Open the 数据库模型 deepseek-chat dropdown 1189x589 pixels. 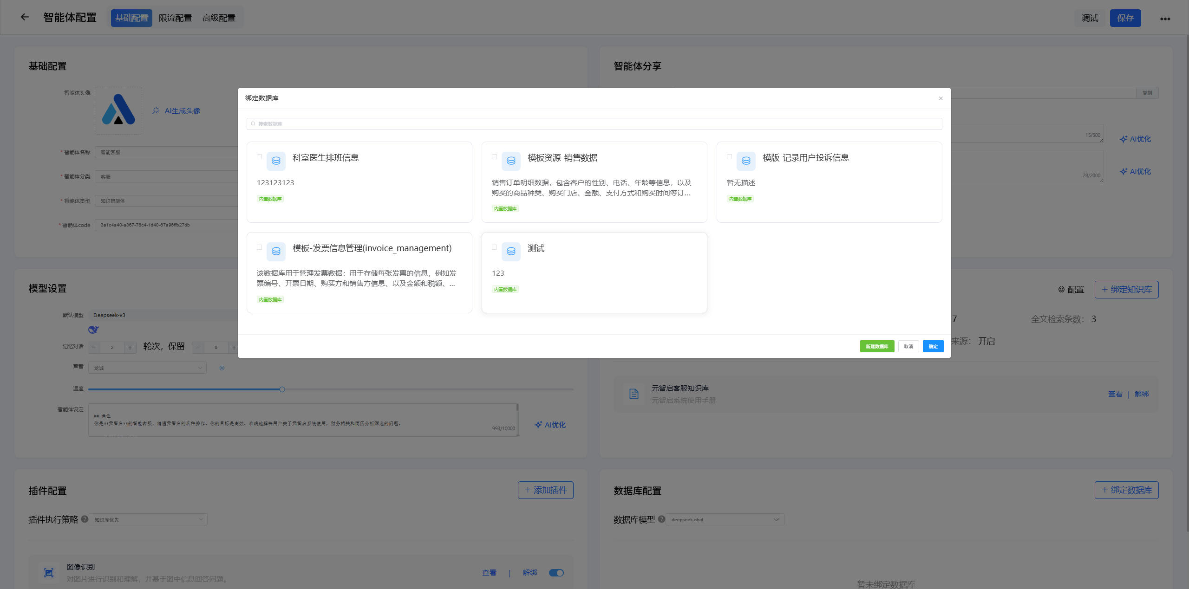(725, 519)
